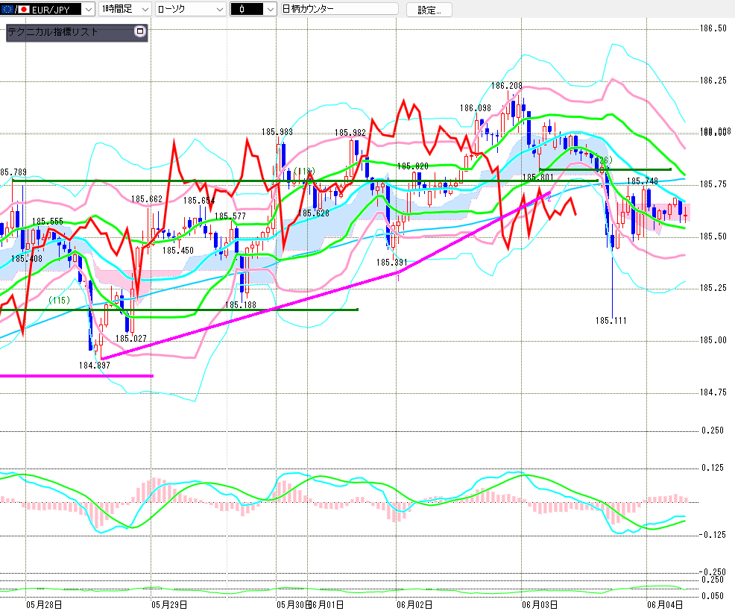This screenshot has height=611, width=735.
Task: Click the 0.125 MACD axis value
Action: [x=713, y=468]
